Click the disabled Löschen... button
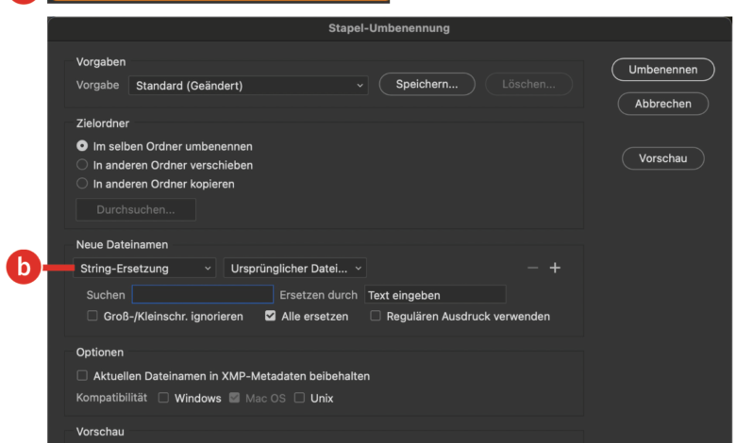 coord(528,85)
